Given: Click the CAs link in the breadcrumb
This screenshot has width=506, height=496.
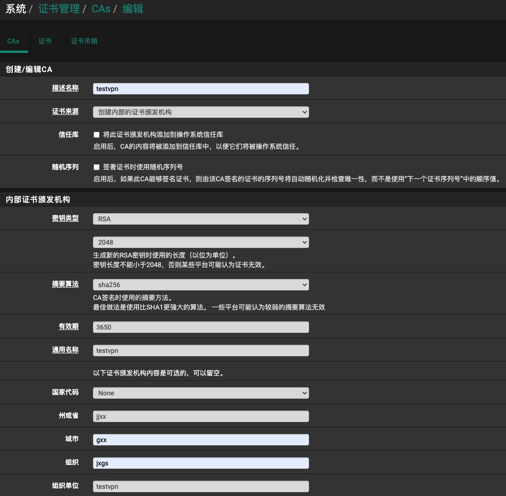Looking at the screenshot, I should coord(101,9).
